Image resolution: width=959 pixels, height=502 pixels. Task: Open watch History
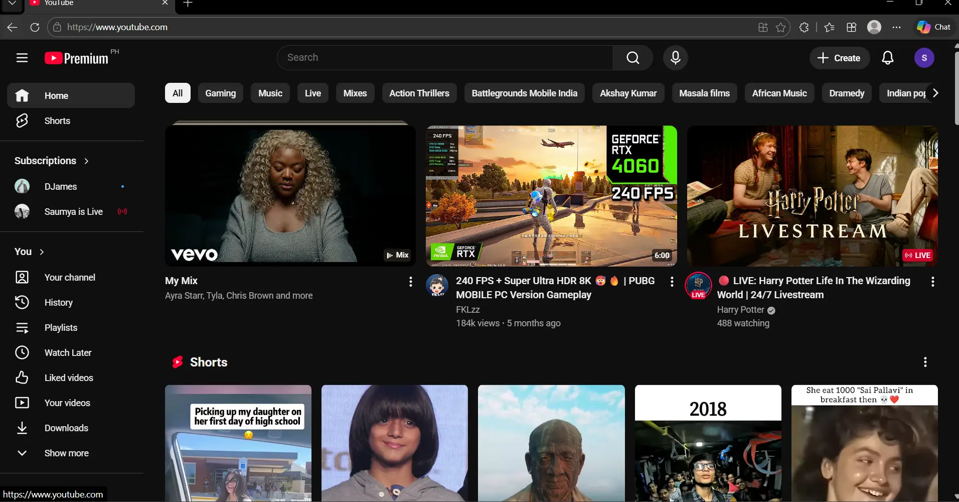click(71, 302)
